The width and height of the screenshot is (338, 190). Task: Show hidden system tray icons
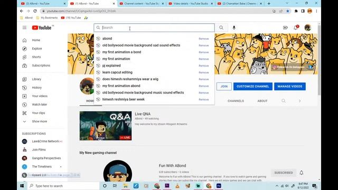click(x=277, y=186)
